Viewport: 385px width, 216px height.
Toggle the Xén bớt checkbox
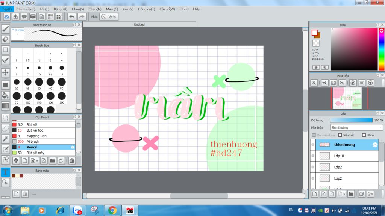[340, 135]
